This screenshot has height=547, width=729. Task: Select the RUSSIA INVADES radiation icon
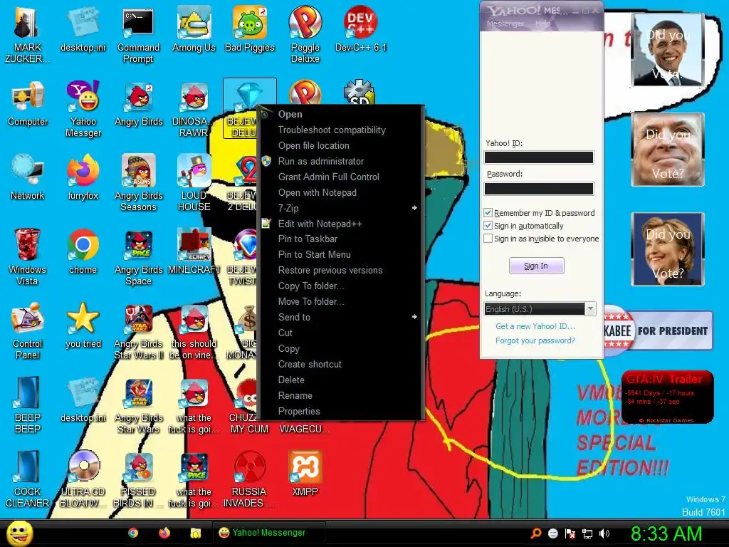click(x=249, y=479)
